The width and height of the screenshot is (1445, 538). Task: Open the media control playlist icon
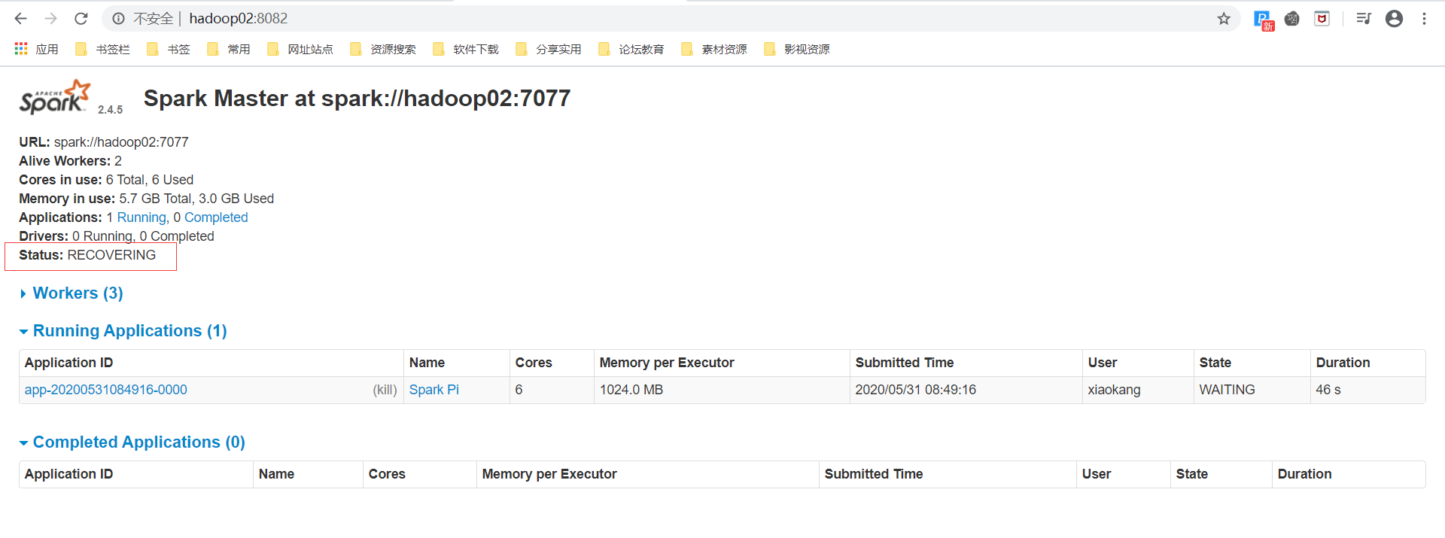pos(1364,19)
